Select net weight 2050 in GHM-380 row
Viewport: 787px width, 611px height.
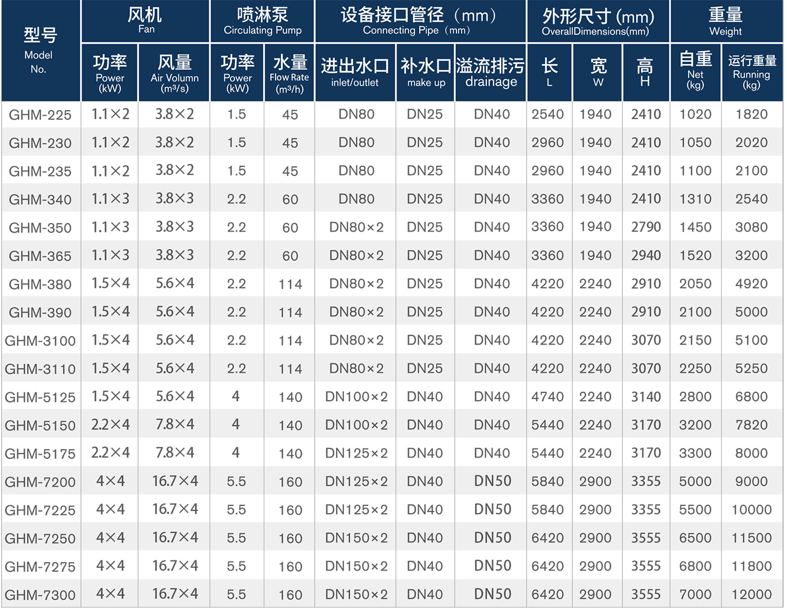[695, 284]
